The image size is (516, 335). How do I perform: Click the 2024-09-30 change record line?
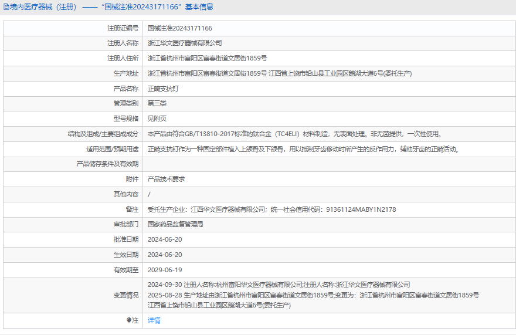click(x=279, y=285)
